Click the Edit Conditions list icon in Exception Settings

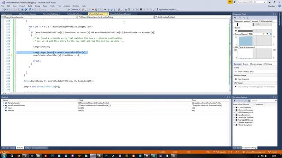click(x=249, y=101)
